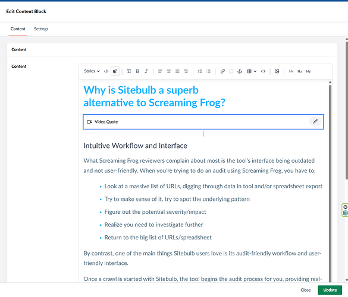348x297 pixels.
Task: Toggle bold formatting
Action: pyautogui.click(x=137, y=71)
